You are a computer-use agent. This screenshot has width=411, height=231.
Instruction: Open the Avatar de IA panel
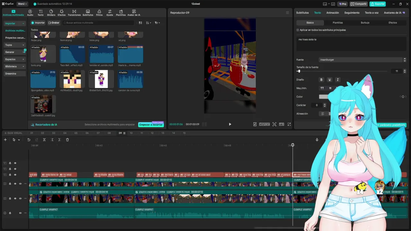coord(134,13)
